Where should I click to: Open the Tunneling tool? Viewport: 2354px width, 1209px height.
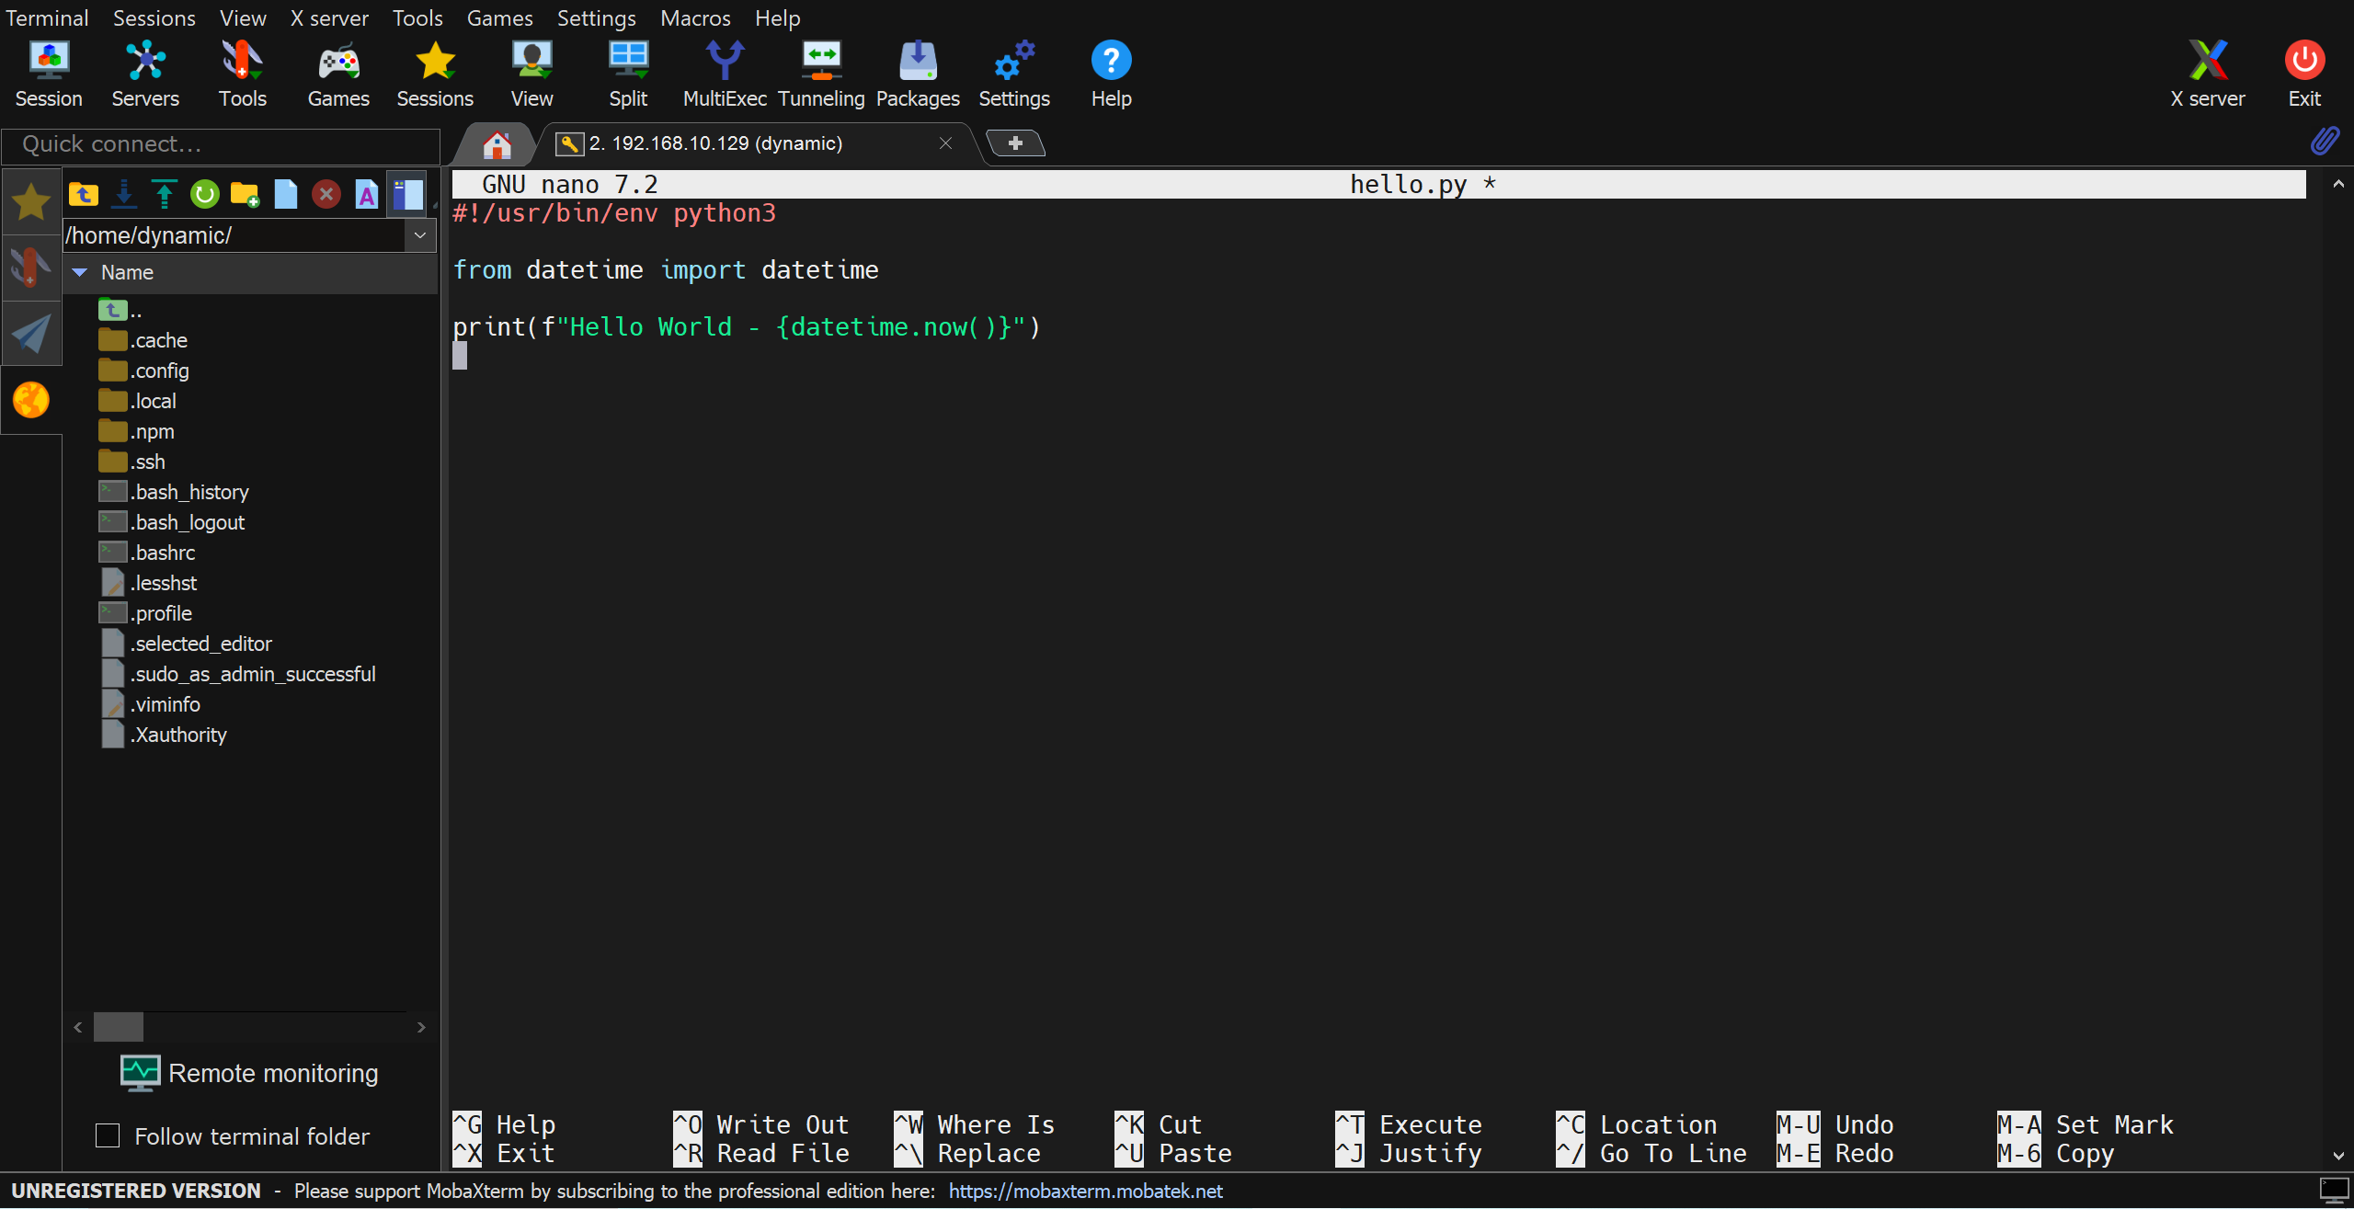(x=821, y=74)
